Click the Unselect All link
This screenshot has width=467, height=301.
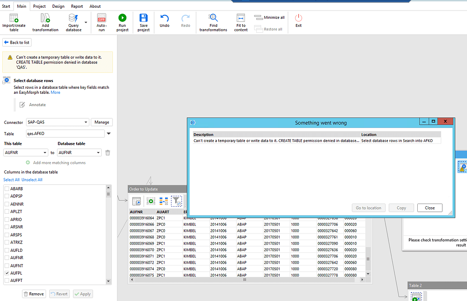point(32,180)
